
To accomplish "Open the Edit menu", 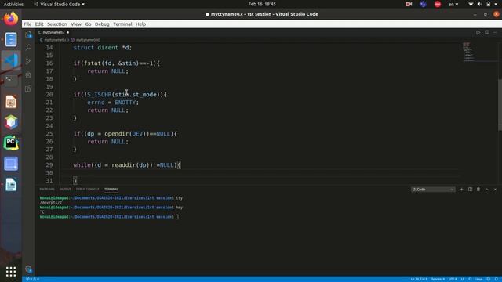I will (x=39, y=24).
